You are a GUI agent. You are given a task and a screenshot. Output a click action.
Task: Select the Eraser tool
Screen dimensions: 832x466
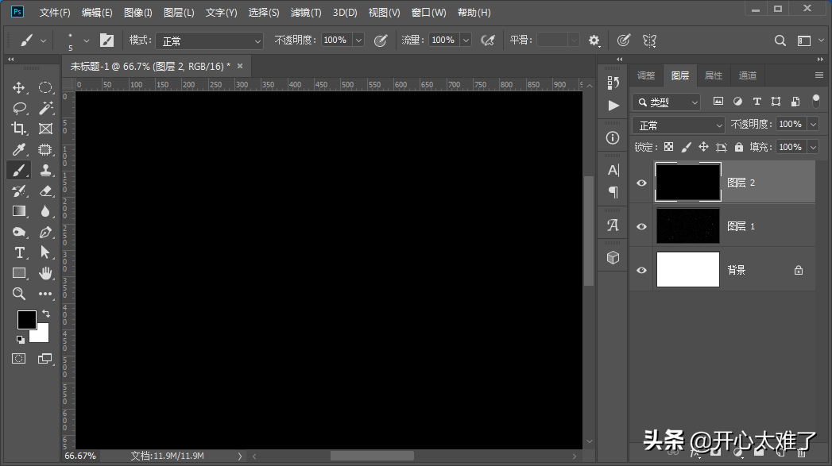[x=45, y=191]
